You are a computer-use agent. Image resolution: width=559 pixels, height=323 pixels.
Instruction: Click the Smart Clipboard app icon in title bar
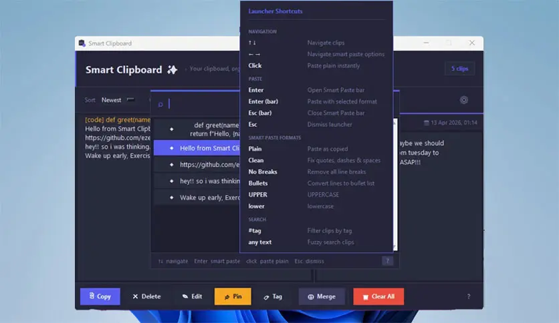(82, 43)
